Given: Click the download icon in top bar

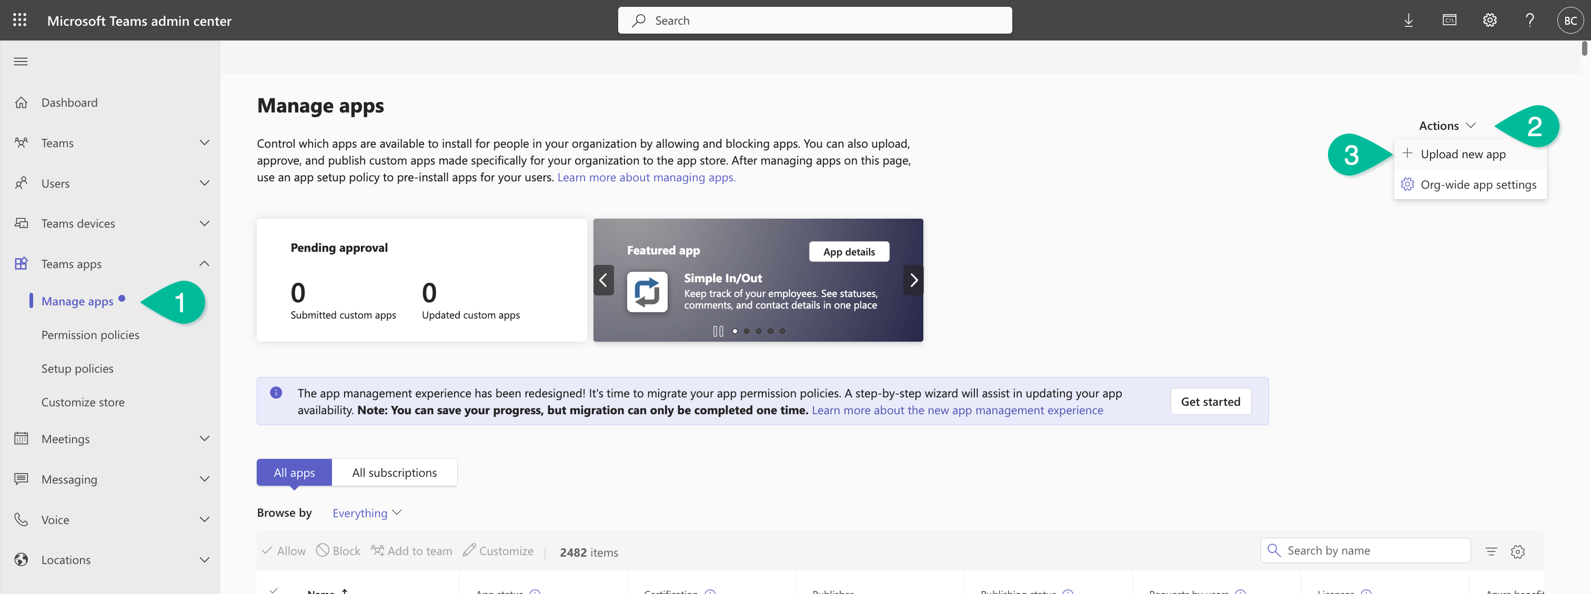Looking at the screenshot, I should pos(1408,21).
